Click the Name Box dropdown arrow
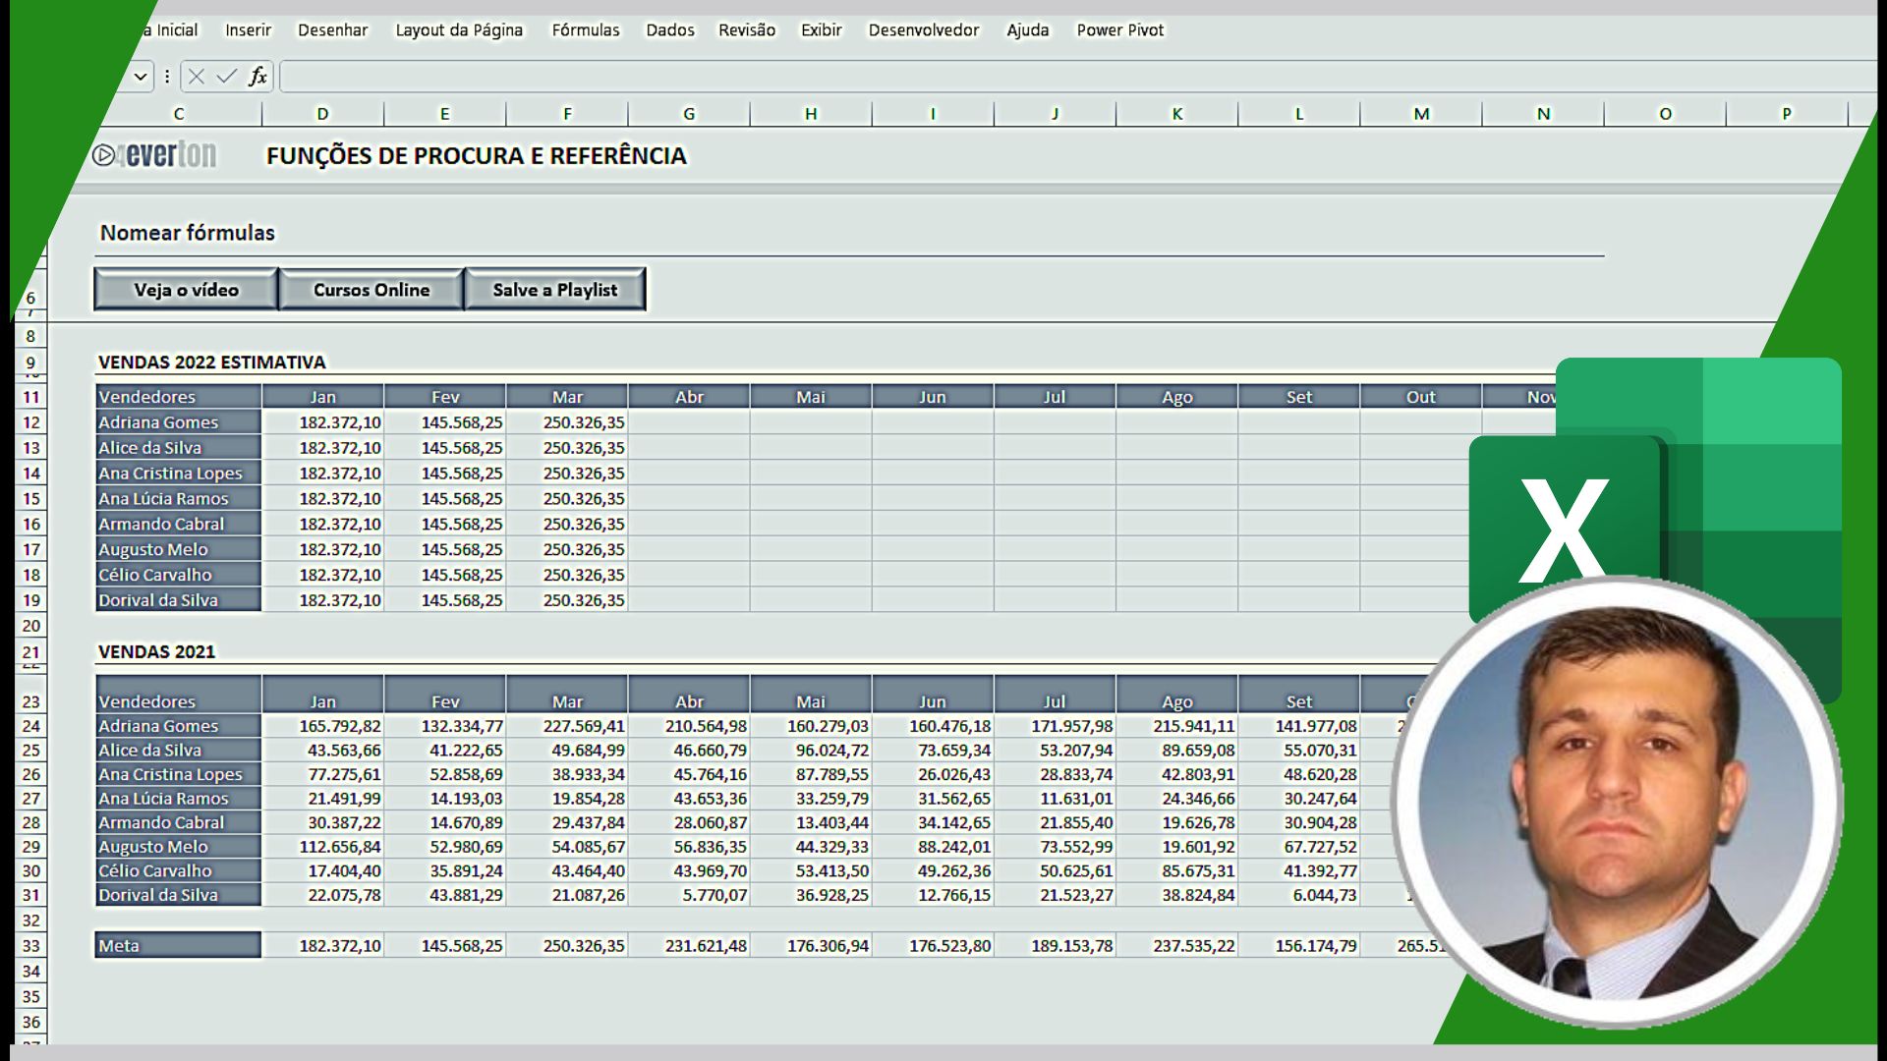1887x1061 pixels. (x=139, y=77)
